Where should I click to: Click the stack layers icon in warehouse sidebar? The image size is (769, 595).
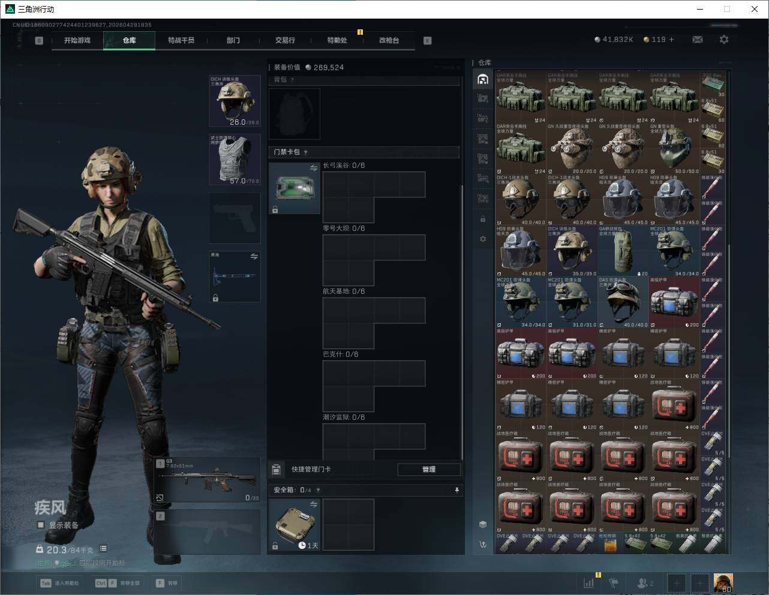pyautogui.click(x=483, y=524)
